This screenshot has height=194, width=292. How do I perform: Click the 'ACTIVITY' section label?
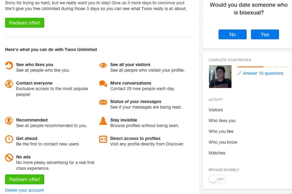point(216,100)
